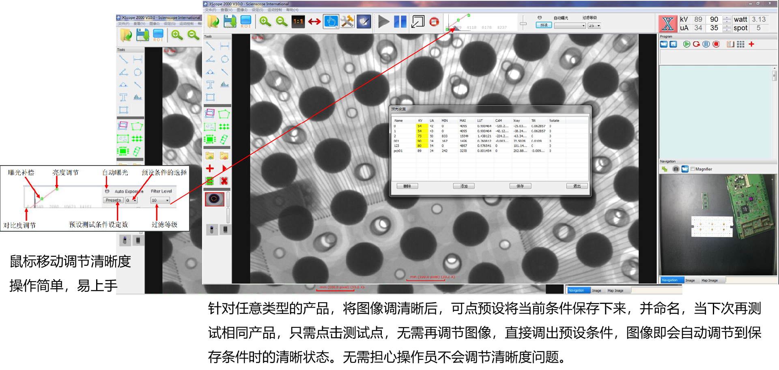The image size is (779, 370).
Task: Enable the Magnifier checkbox
Action: point(693,169)
